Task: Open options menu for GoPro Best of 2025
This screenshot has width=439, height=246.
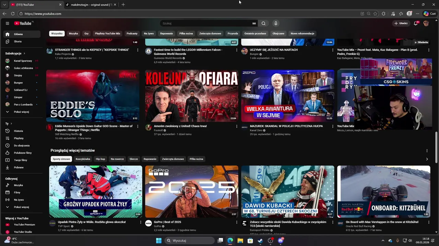Action: (x=237, y=222)
